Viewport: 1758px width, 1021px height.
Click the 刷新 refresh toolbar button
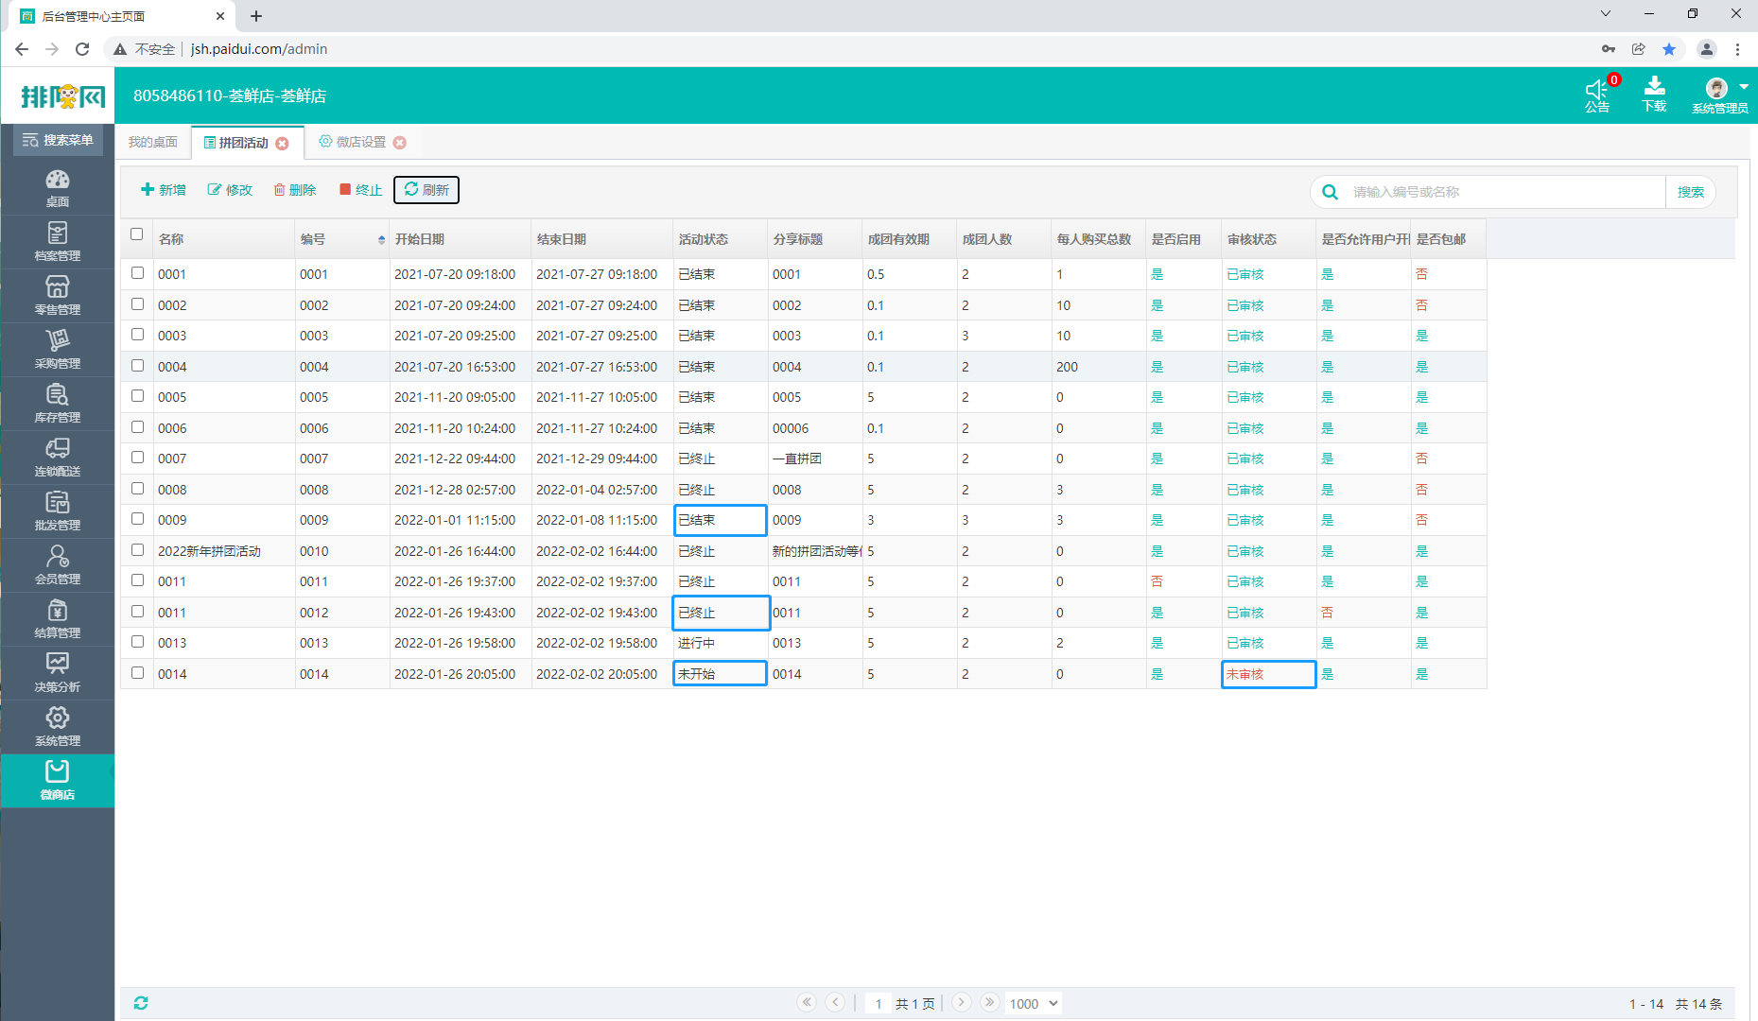click(426, 190)
